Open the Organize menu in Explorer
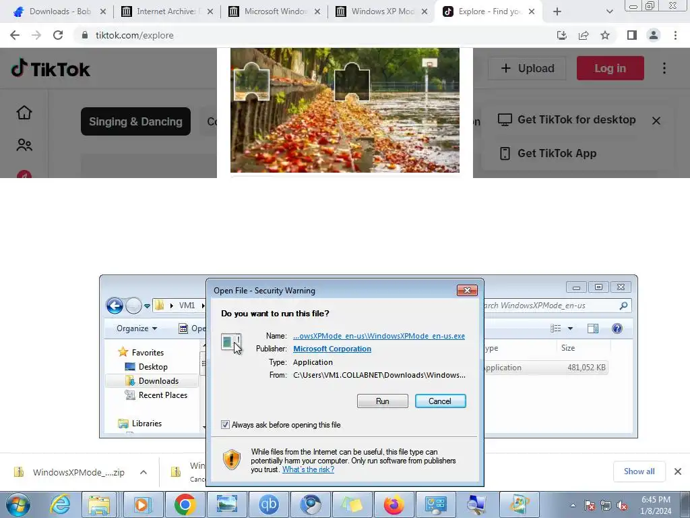The image size is (690, 518). point(136,328)
